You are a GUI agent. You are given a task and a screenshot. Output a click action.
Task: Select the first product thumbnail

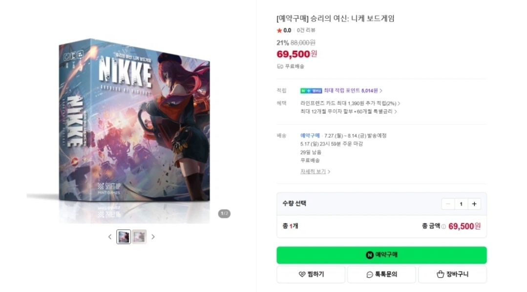click(124, 237)
